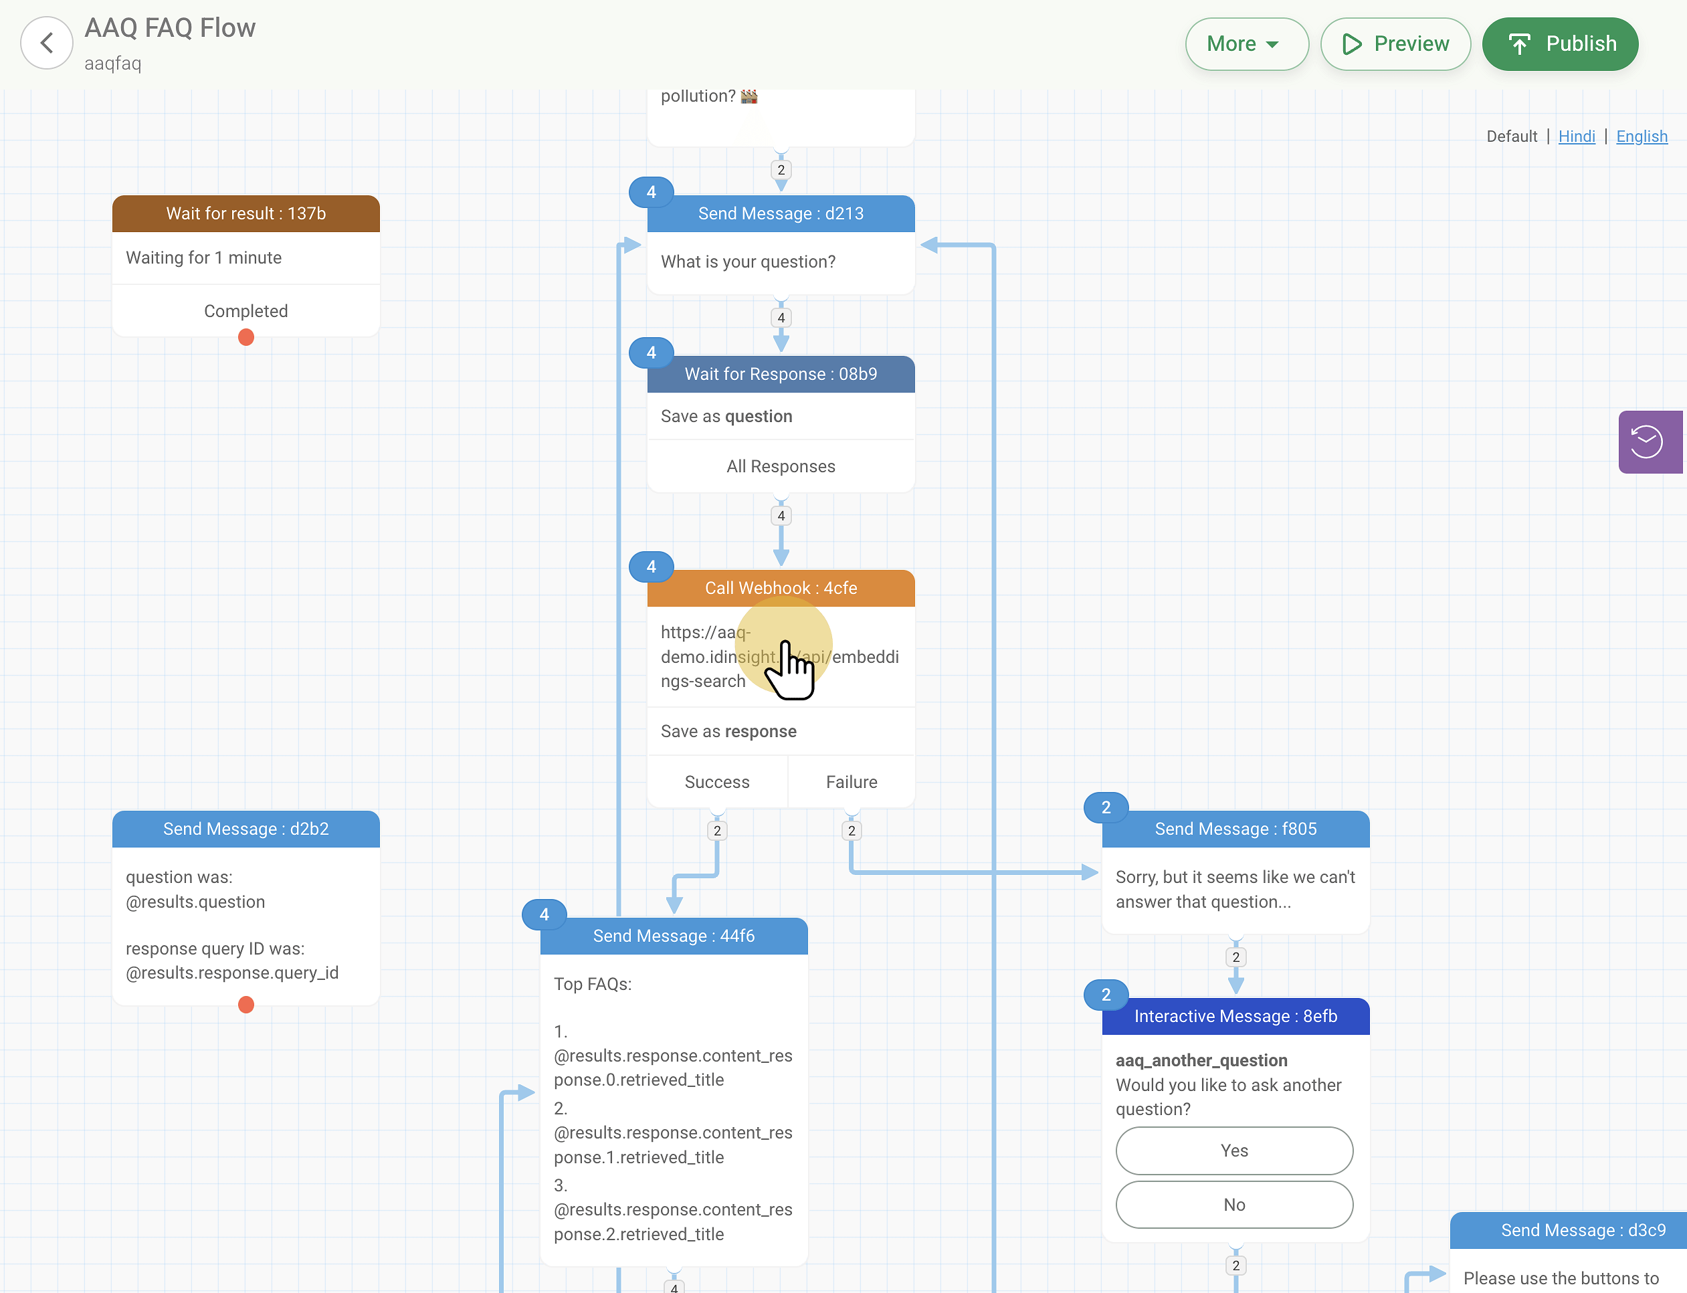Viewport: 1687px width, 1293px height.
Task: Switch language to Hindi
Action: click(x=1576, y=136)
